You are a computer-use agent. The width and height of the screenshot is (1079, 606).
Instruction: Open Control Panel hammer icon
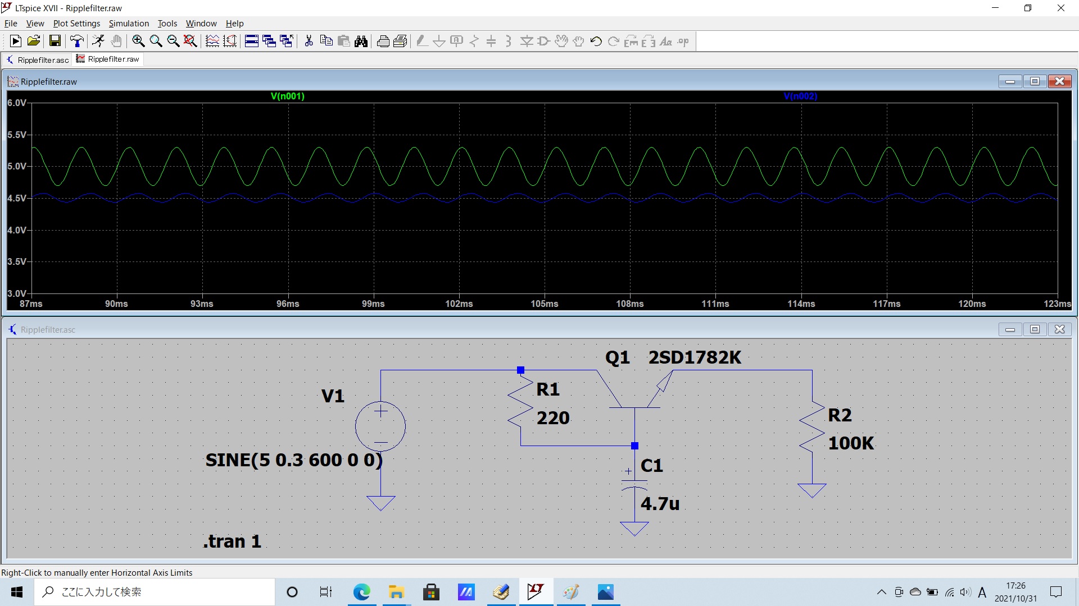click(x=77, y=41)
